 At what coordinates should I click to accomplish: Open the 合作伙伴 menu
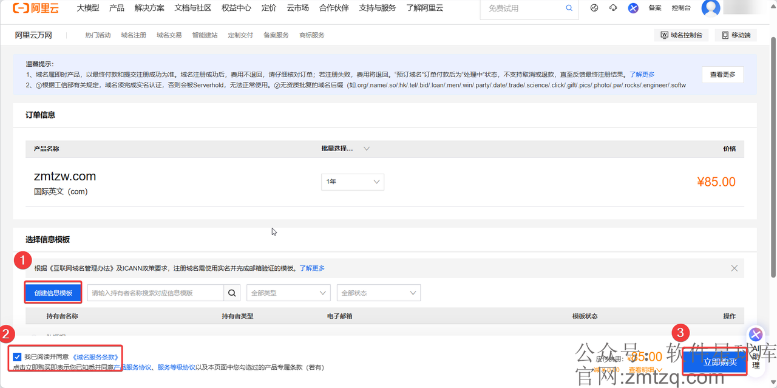point(334,8)
